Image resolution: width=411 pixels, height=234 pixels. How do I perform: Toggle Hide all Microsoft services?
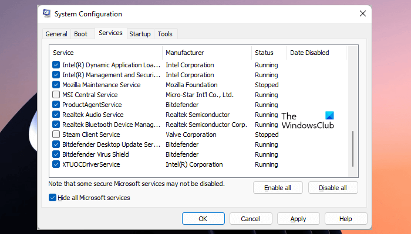click(53, 198)
